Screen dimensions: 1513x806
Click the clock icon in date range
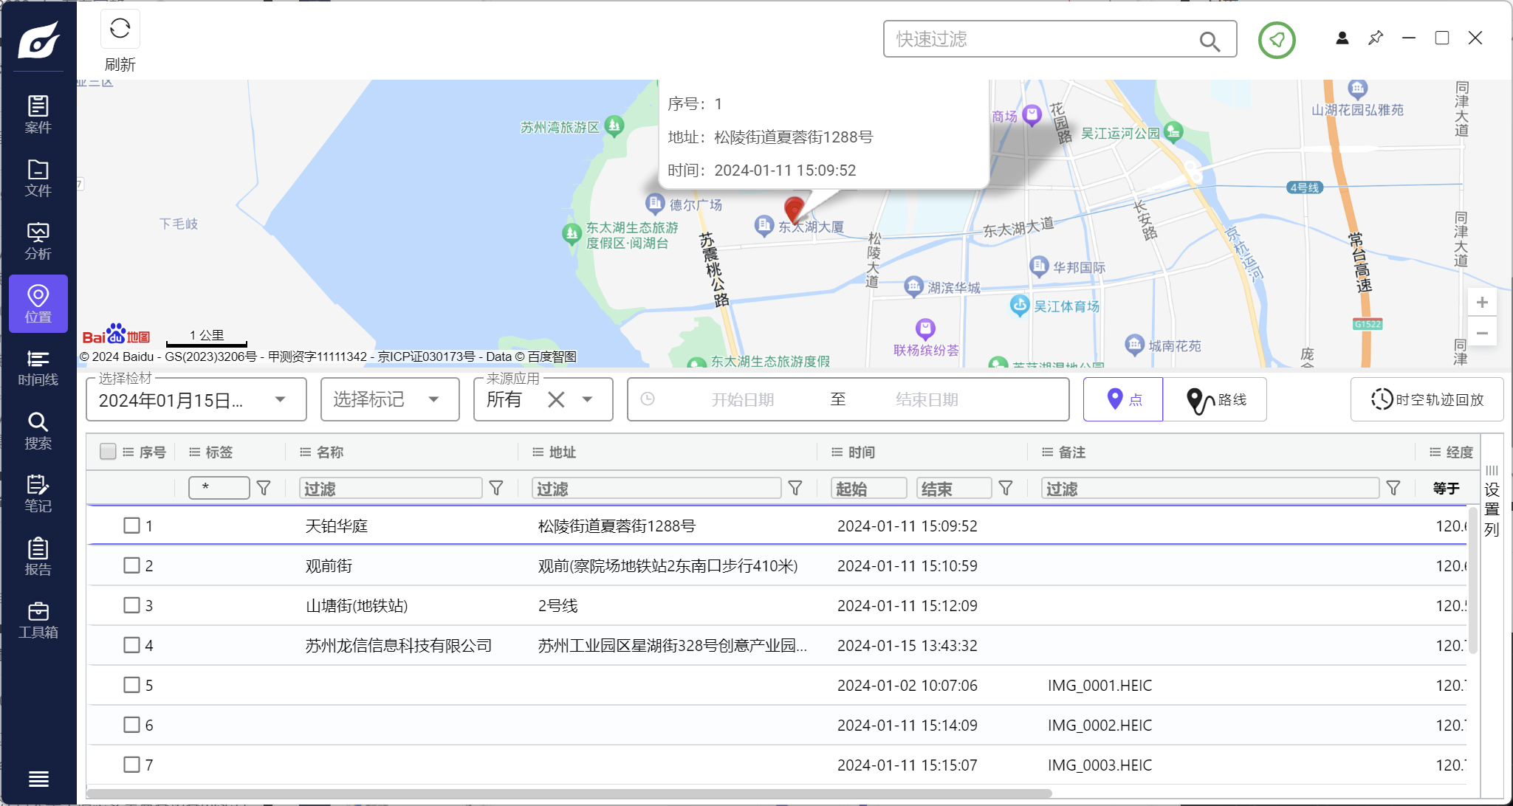tap(648, 399)
